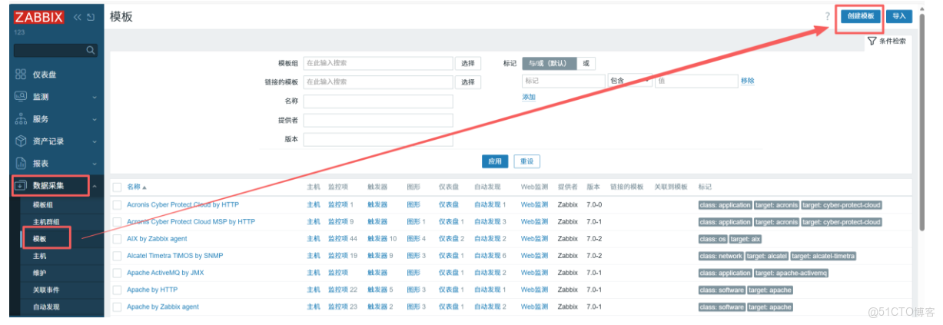Open the 维护 submenu item

click(x=40, y=273)
